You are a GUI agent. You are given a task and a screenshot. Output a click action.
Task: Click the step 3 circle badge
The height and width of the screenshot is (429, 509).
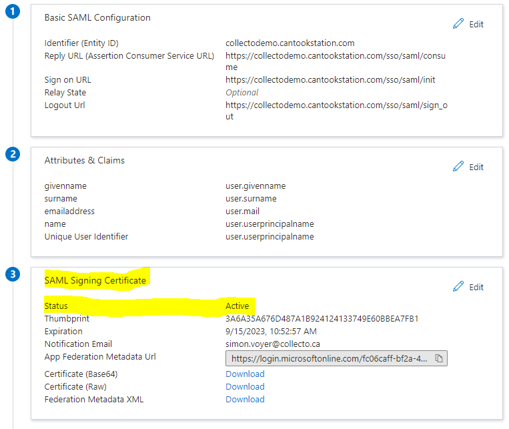point(13,274)
